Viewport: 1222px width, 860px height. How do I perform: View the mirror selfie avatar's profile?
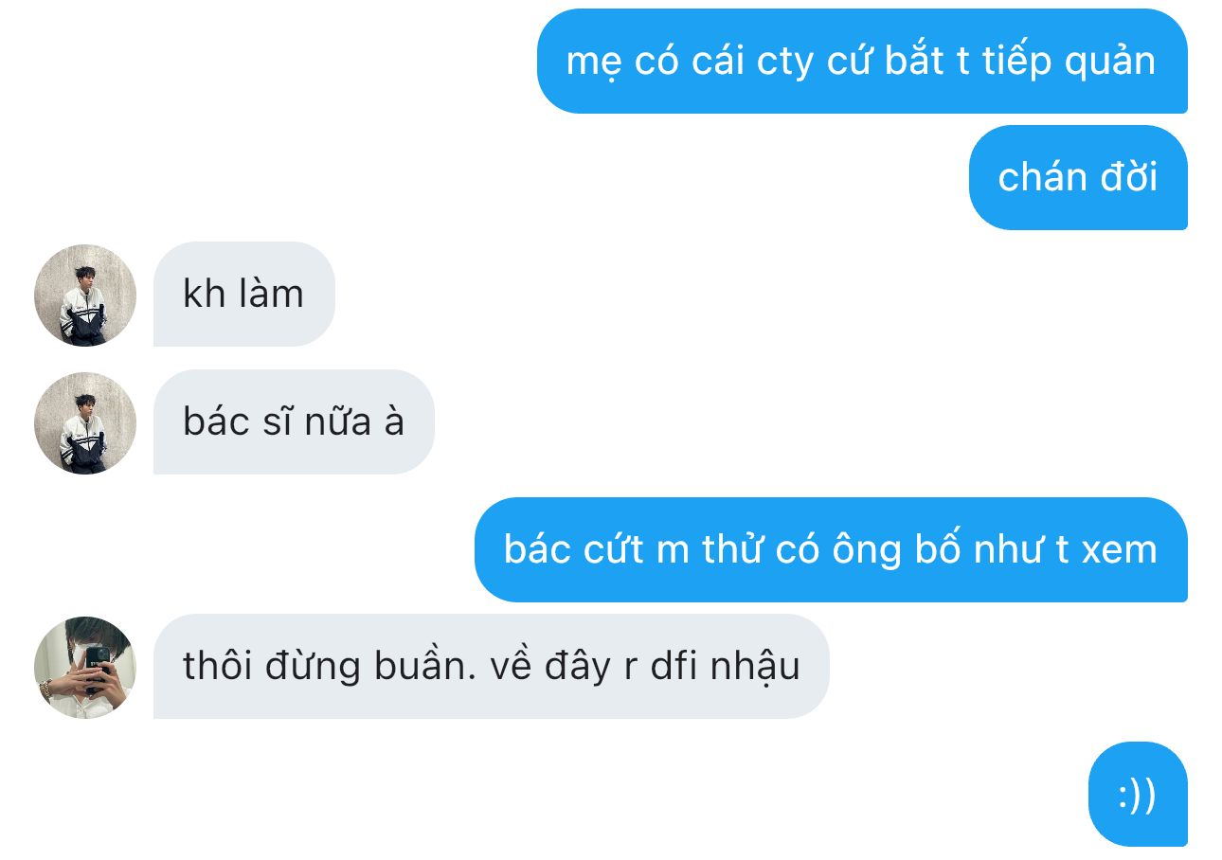85,668
